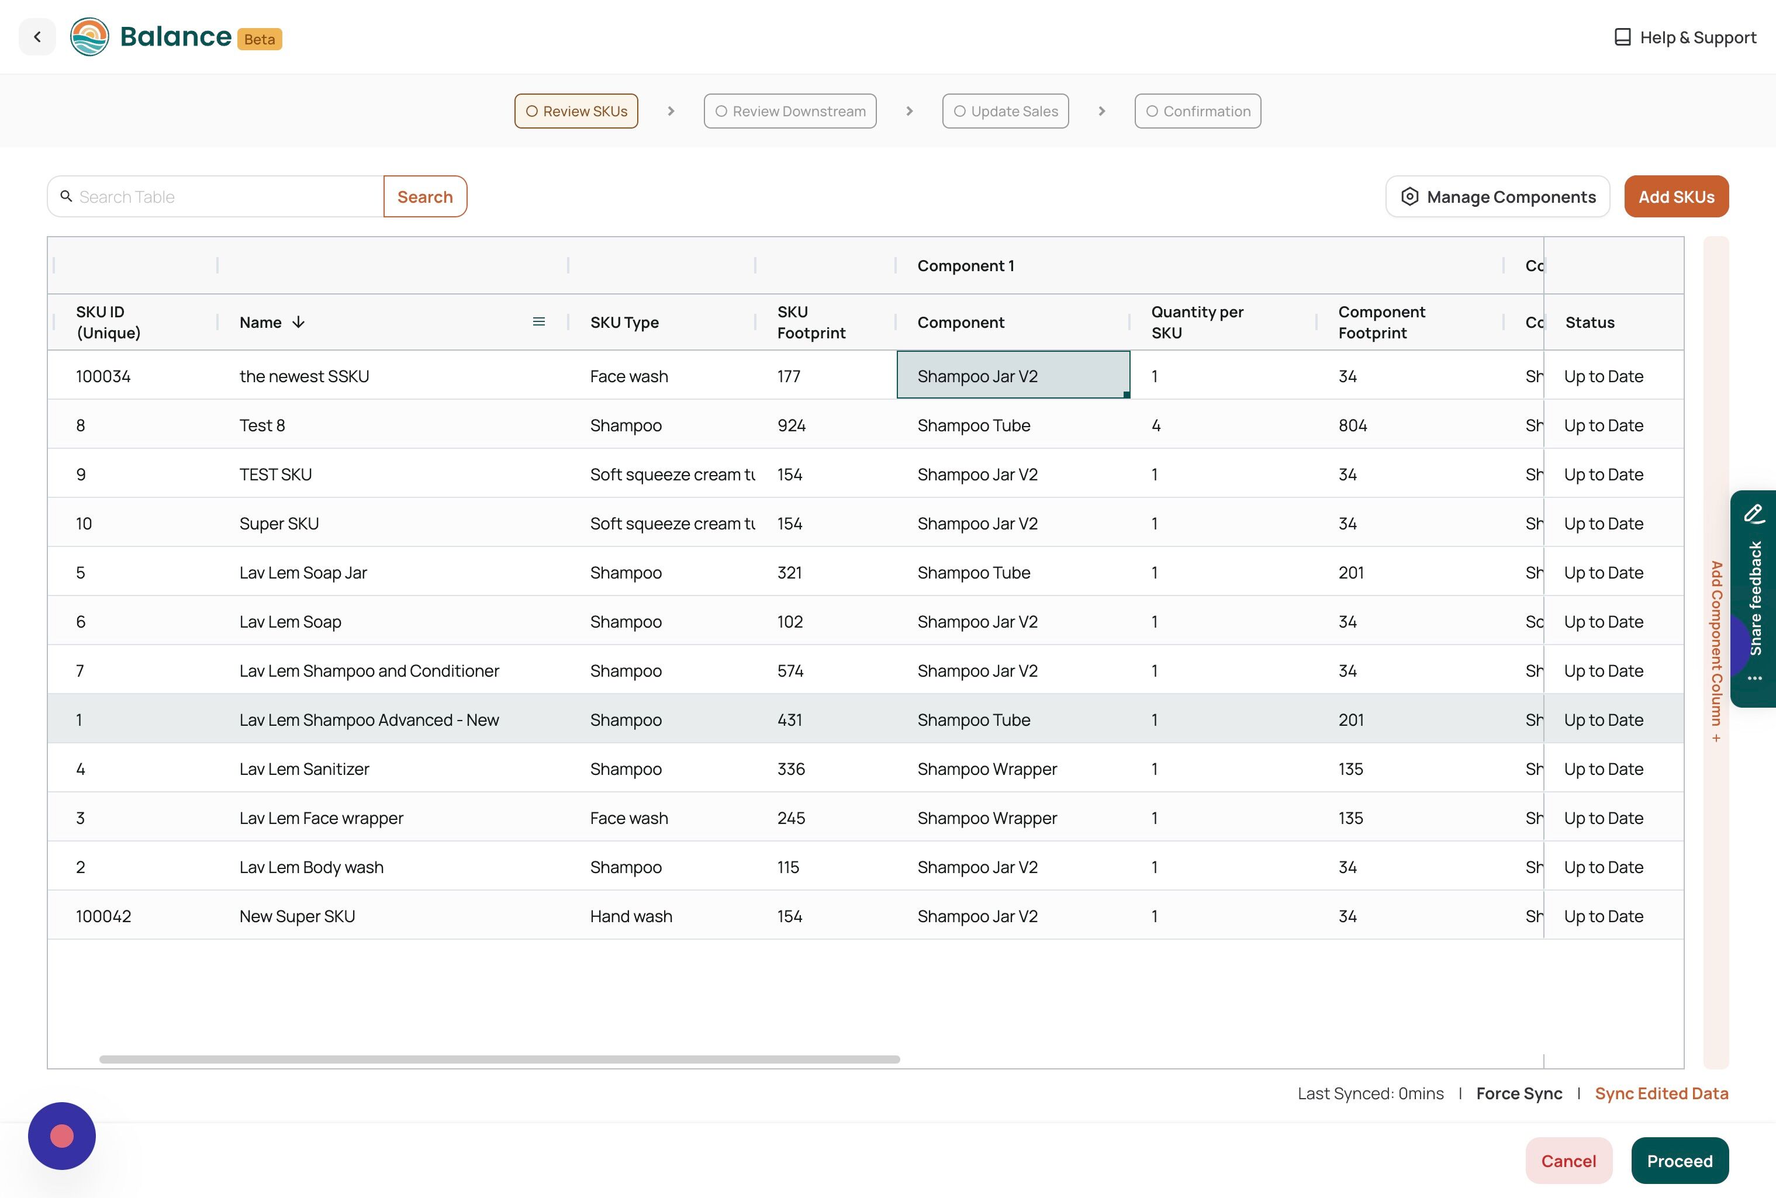Viewport: 1776px width, 1198px height.
Task: Click the search magnifier icon
Action: click(67, 196)
